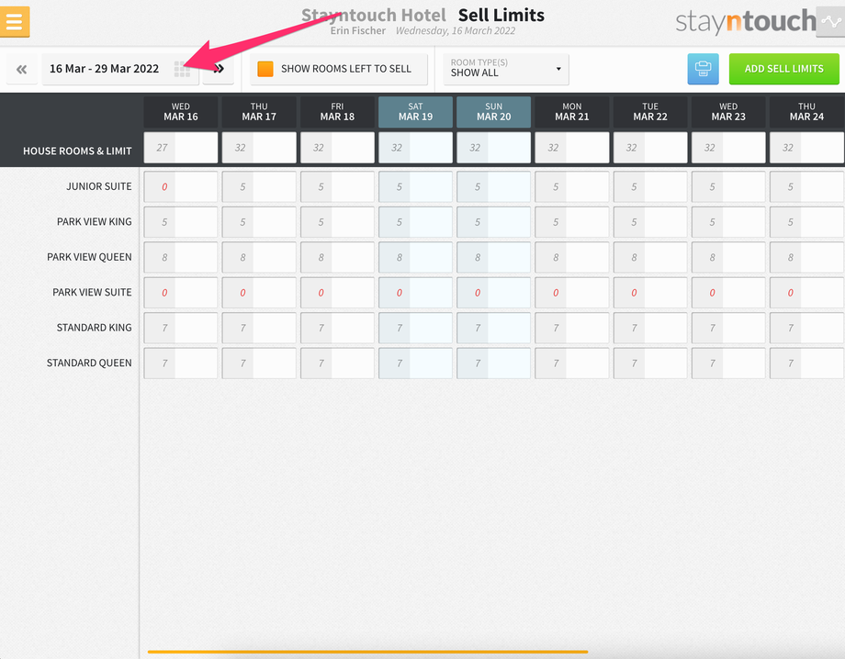This screenshot has width=845, height=659.
Task: Select the Fri Mar 18 column header
Action: coord(337,112)
